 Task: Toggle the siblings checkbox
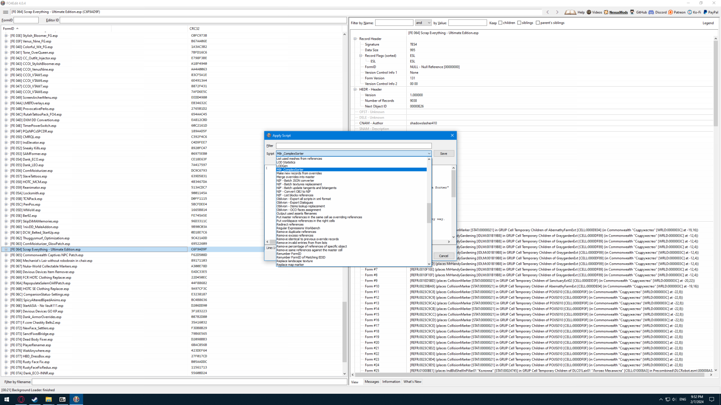click(x=519, y=23)
